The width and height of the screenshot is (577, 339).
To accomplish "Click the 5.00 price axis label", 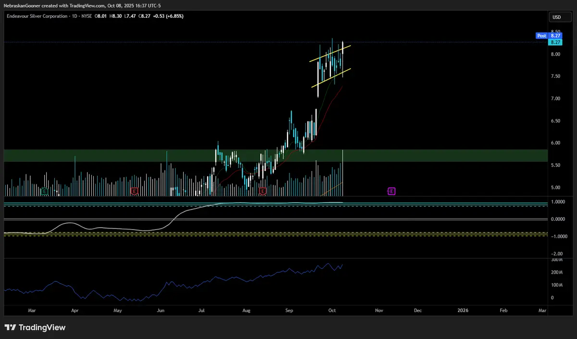I will tap(555, 188).
